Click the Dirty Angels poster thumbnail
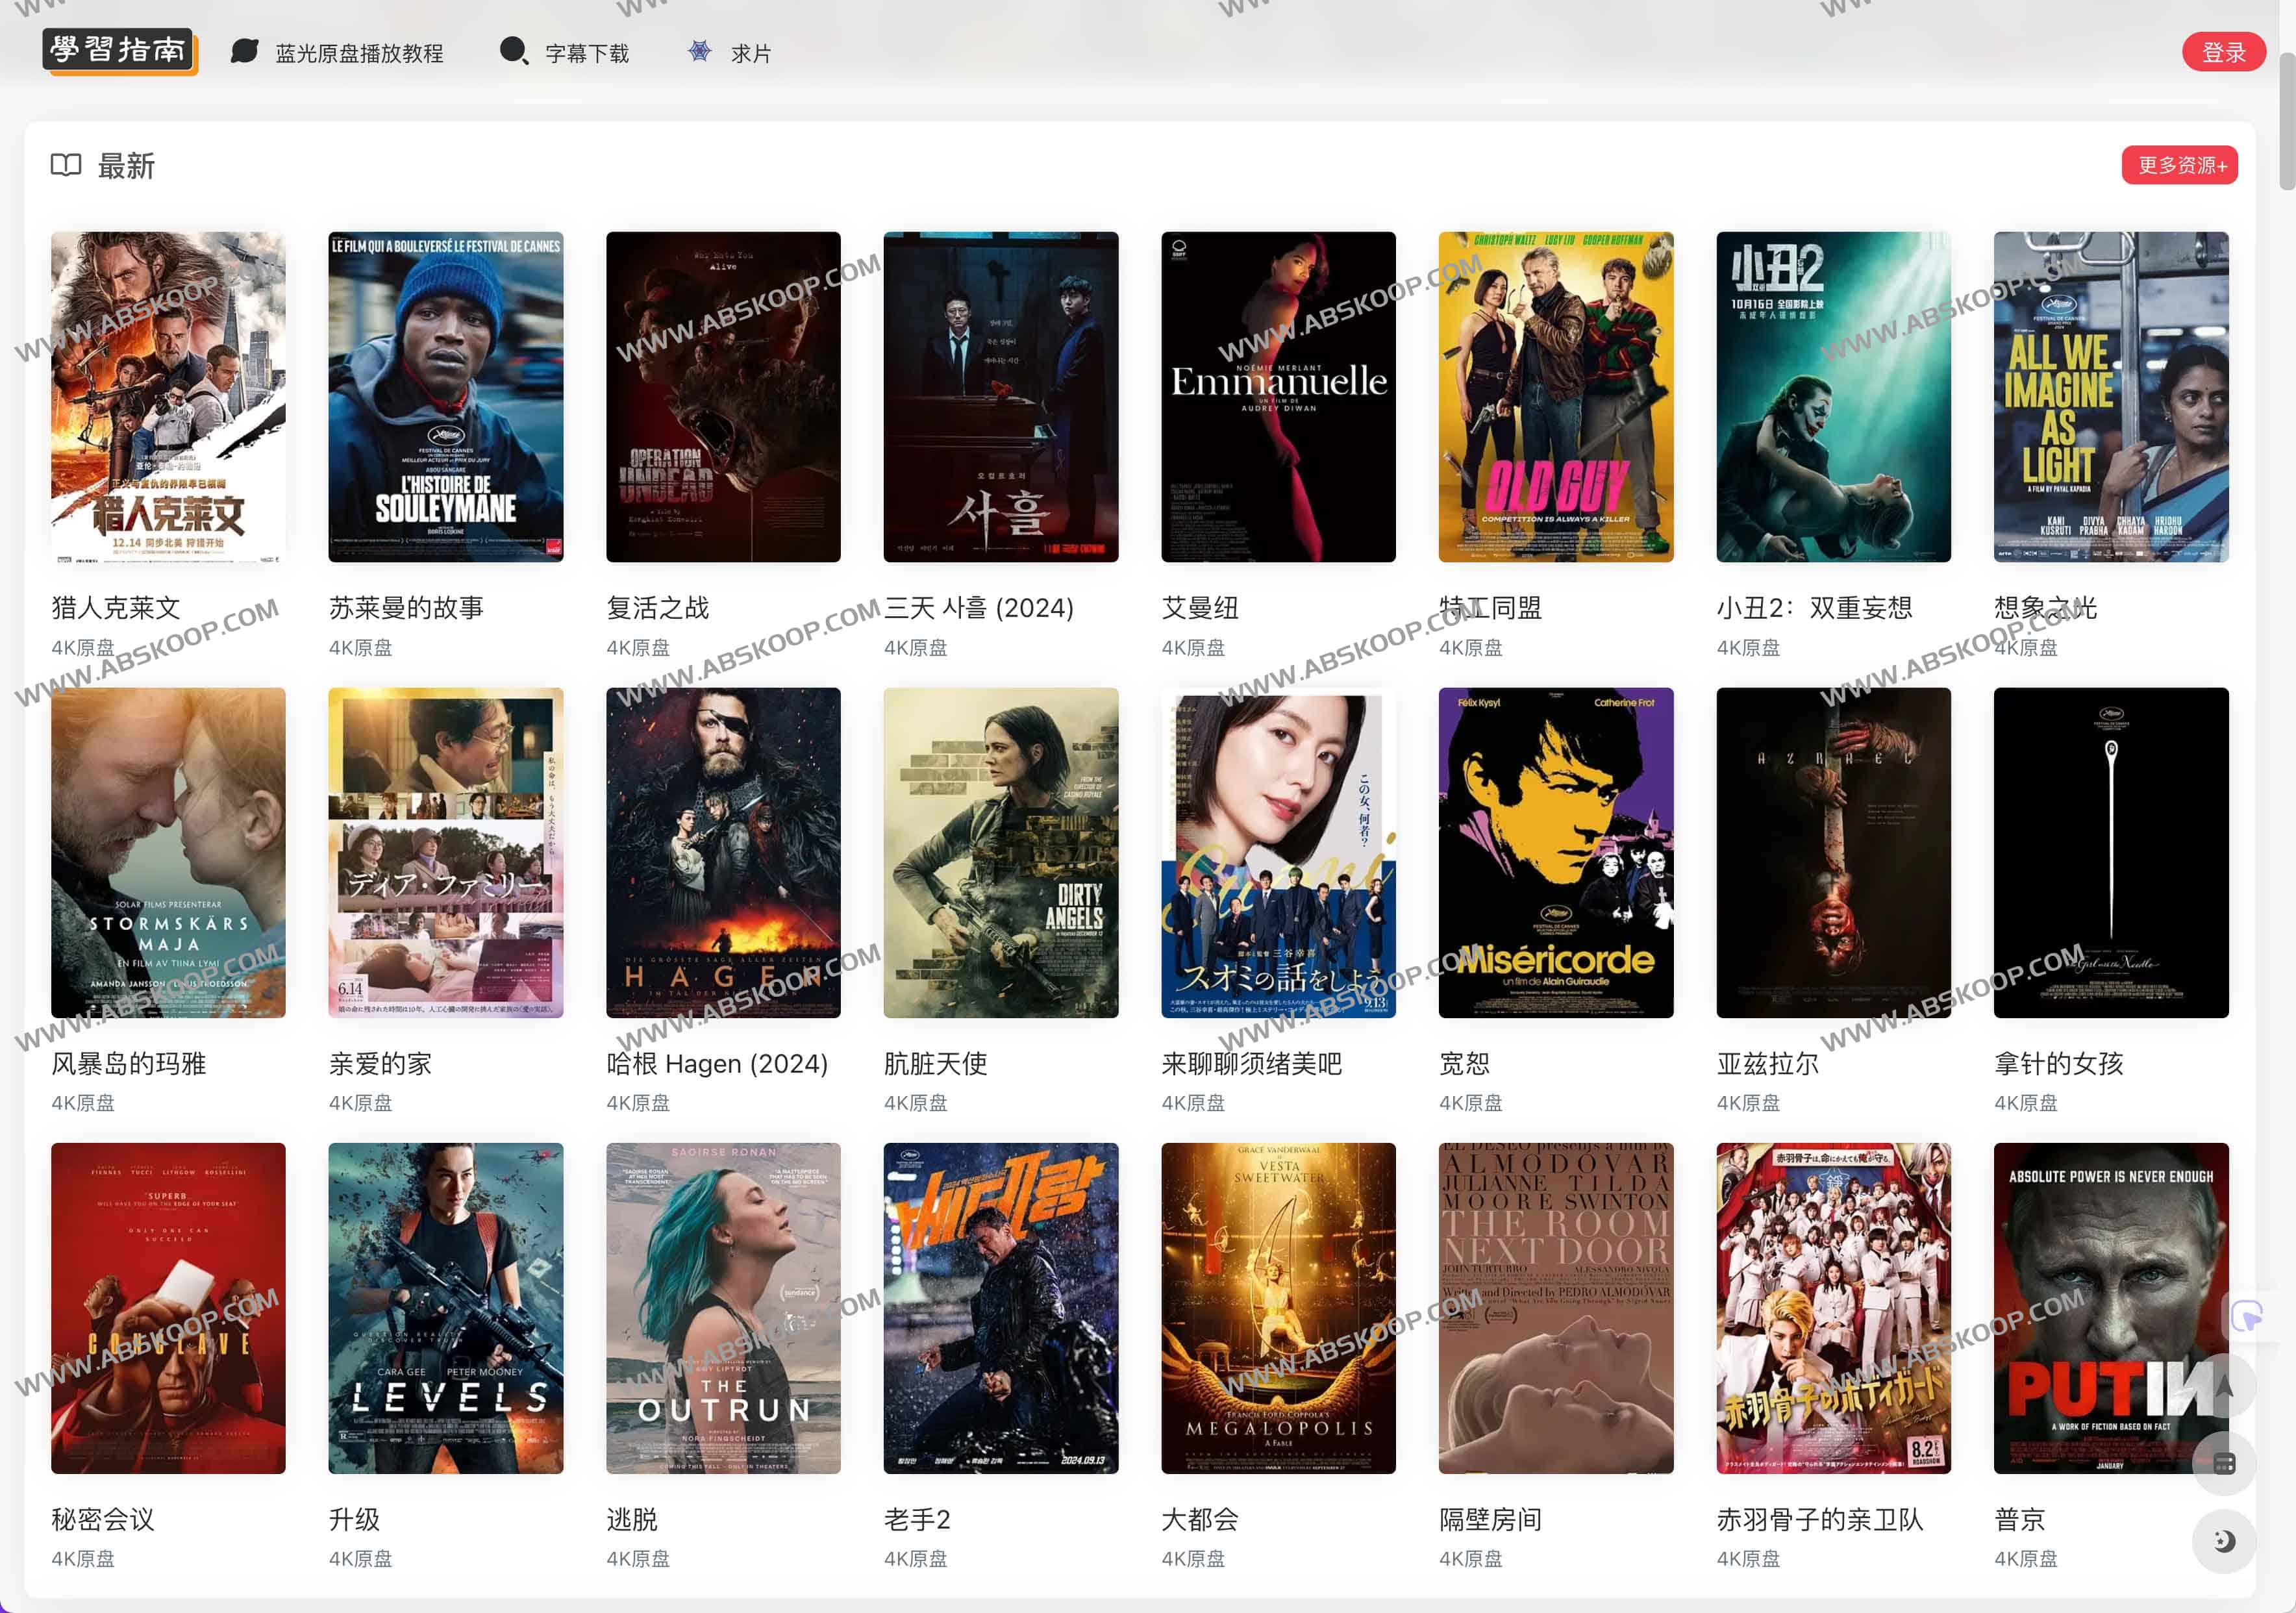The width and height of the screenshot is (2296, 1613). [x=1000, y=852]
